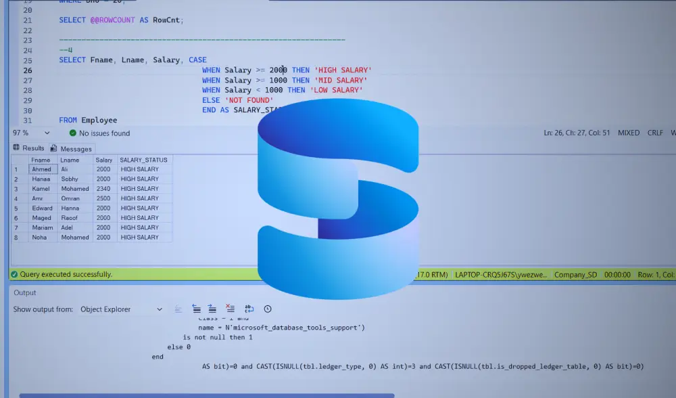Viewport: 676px width, 398px height.
Task: Click the 2500 salary cell
Action: 103,198
